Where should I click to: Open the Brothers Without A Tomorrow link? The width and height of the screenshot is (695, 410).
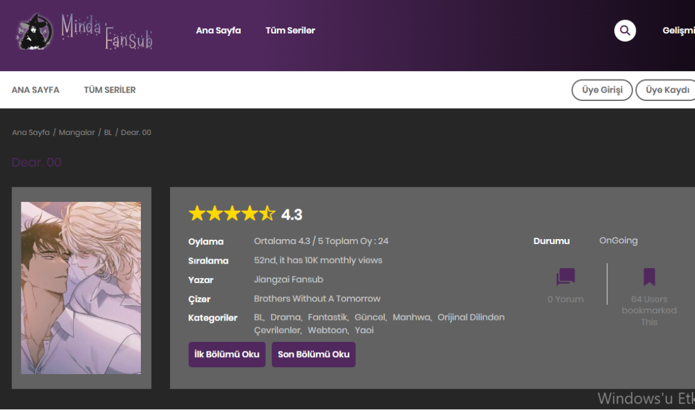pos(317,298)
